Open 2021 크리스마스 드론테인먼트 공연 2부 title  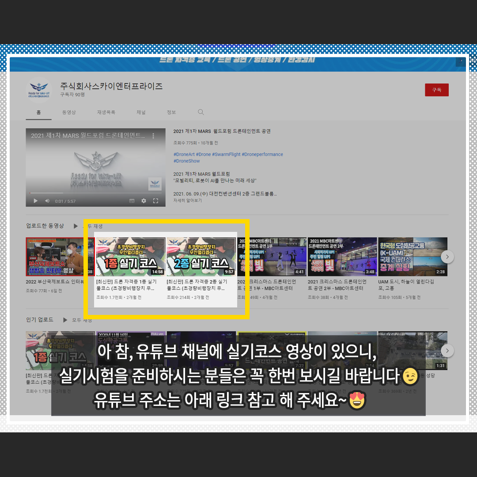(337, 285)
